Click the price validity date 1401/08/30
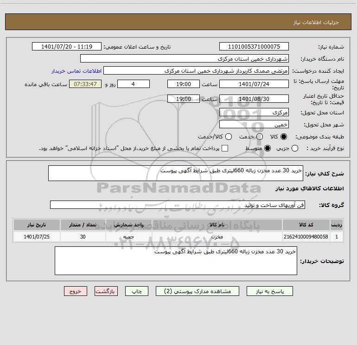This screenshot has width=357, height=345. (254, 99)
